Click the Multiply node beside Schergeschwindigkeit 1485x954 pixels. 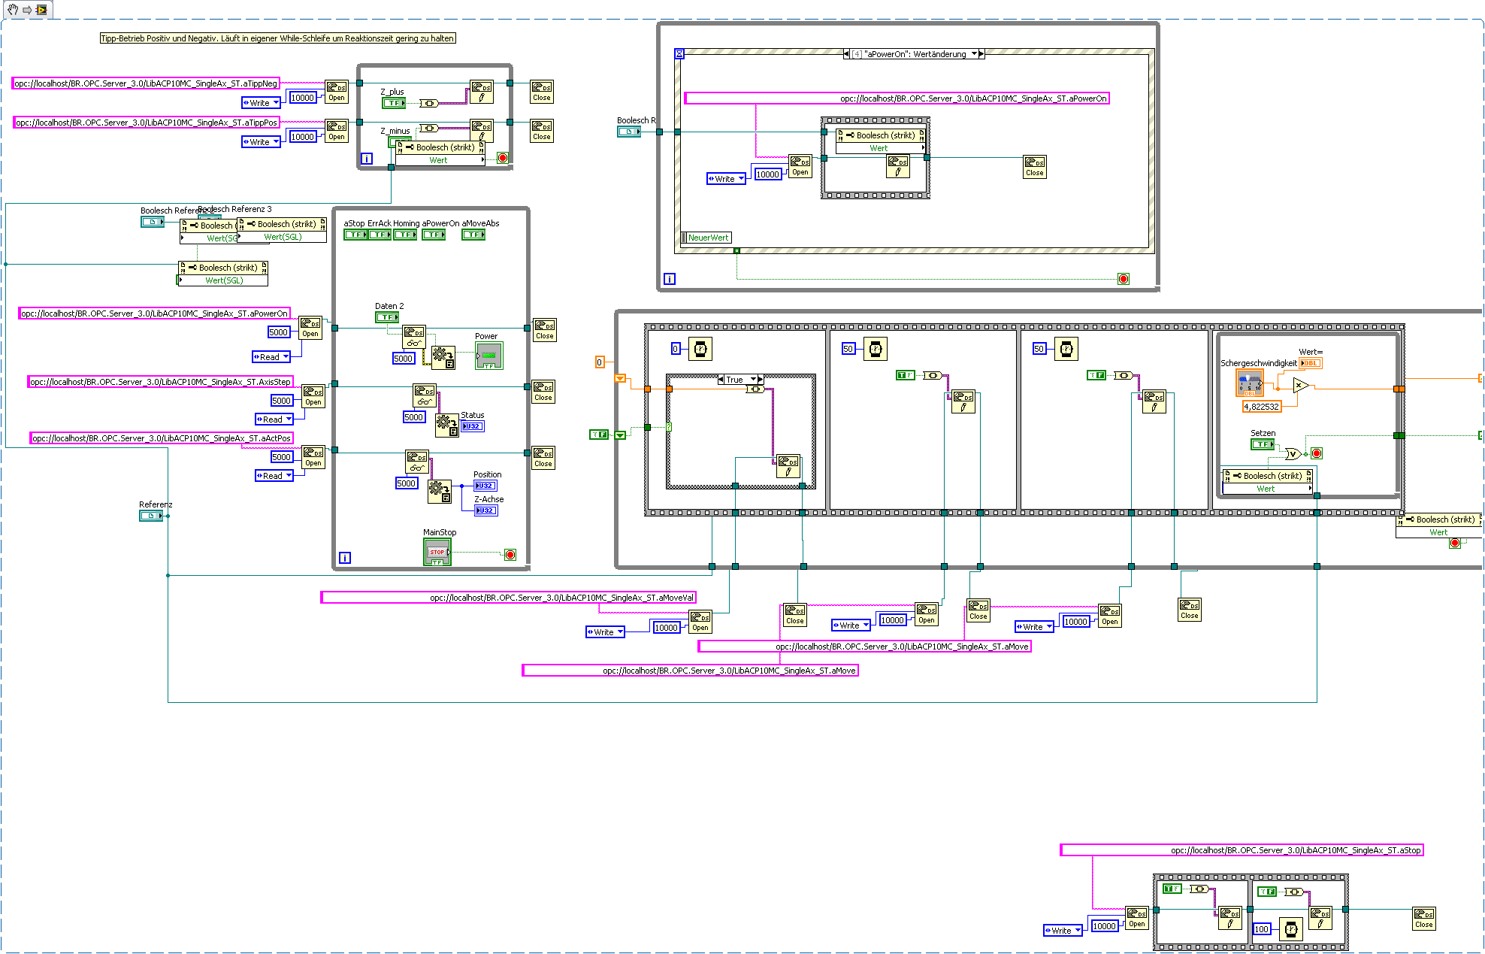click(1300, 386)
